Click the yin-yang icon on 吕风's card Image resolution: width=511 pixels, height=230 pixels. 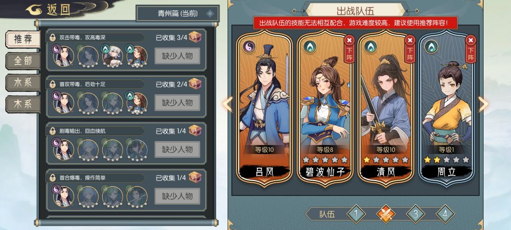(x=249, y=46)
